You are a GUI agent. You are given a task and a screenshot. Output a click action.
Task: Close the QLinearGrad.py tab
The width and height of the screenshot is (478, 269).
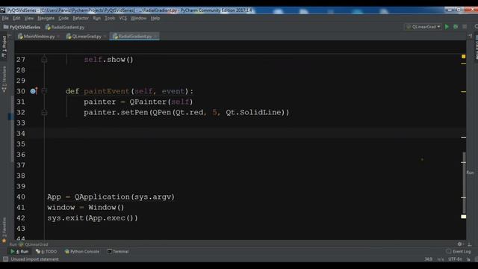[105, 37]
